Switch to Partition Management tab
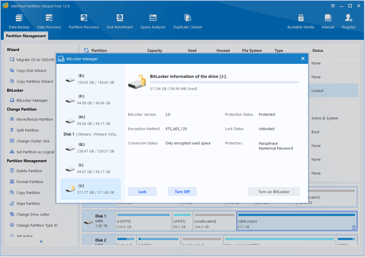The image size is (365, 257). (x=26, y=36)
